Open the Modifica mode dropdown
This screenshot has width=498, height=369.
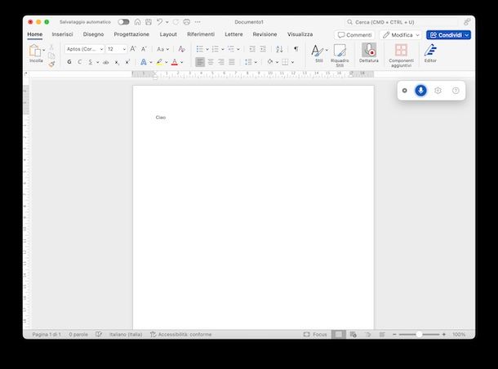401,35
